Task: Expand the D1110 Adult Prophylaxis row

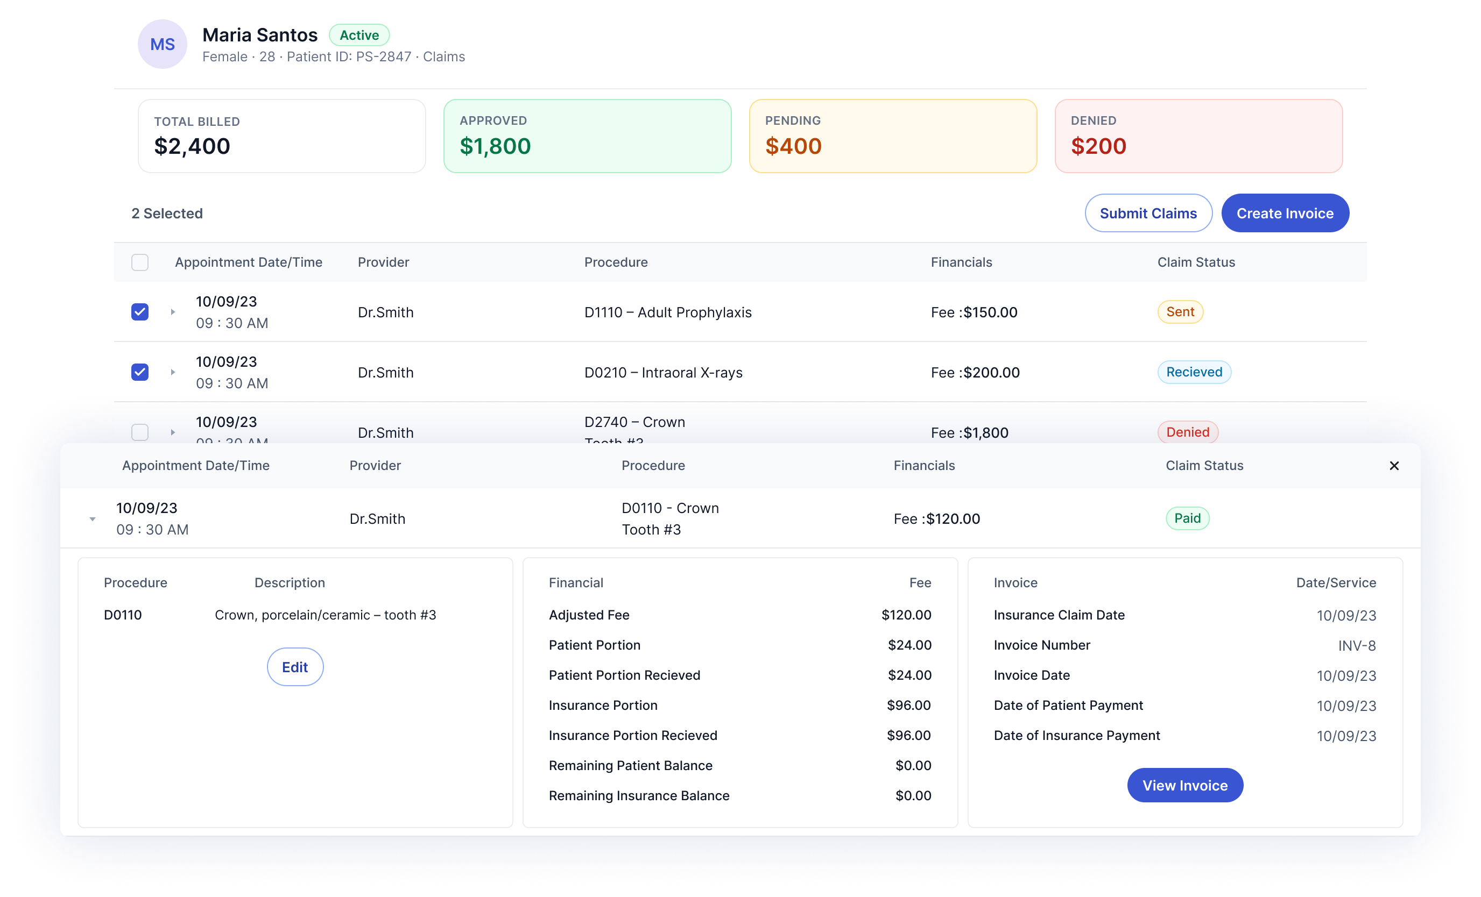Action: pyautogui.click(x=173, y=312)
